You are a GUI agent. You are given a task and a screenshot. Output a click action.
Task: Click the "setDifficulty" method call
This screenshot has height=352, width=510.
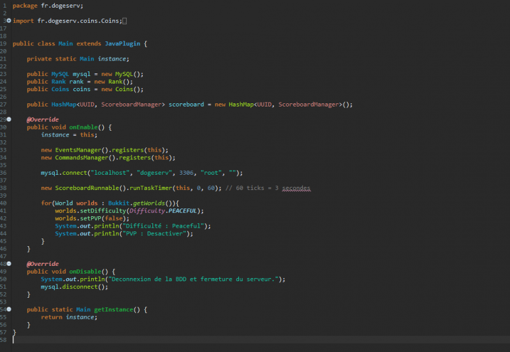coord(103,211)
